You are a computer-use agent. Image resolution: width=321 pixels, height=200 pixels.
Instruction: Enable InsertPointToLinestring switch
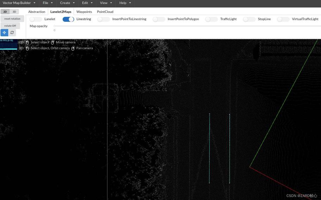[x=103, y=19]
